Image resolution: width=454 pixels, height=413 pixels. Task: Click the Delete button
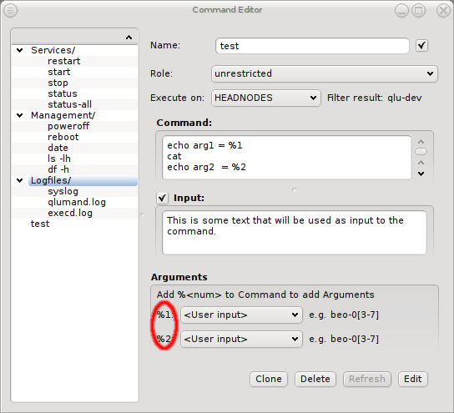coord(315,379)
